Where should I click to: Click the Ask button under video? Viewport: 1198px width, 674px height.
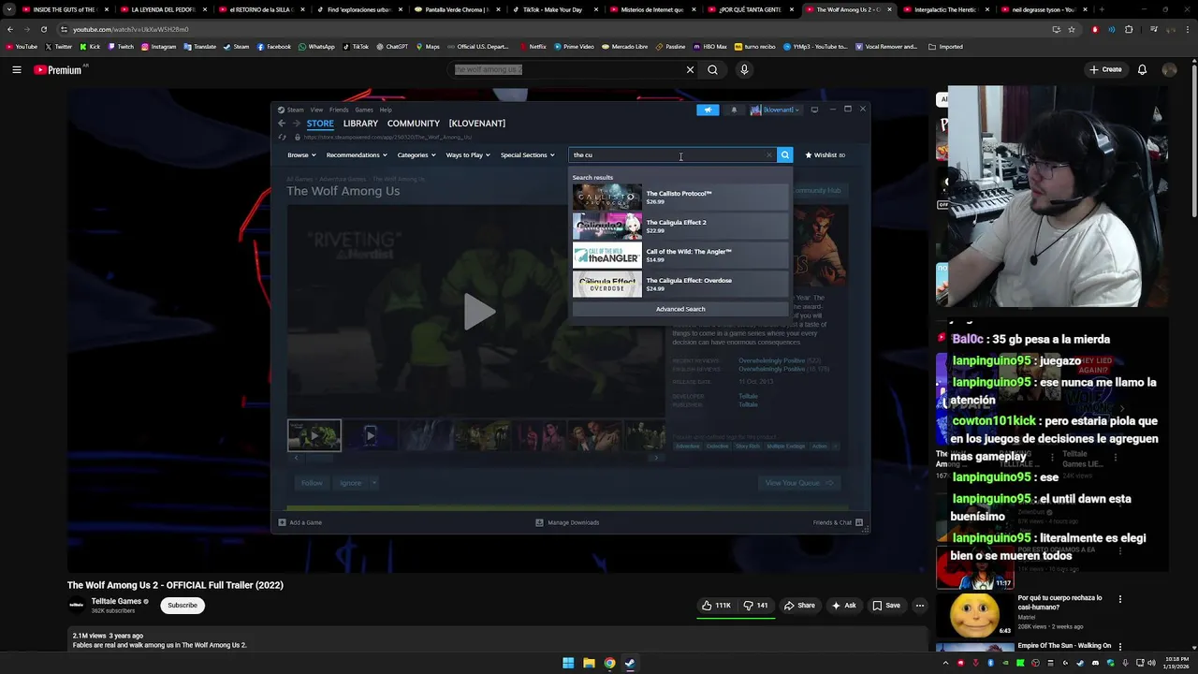843,606
